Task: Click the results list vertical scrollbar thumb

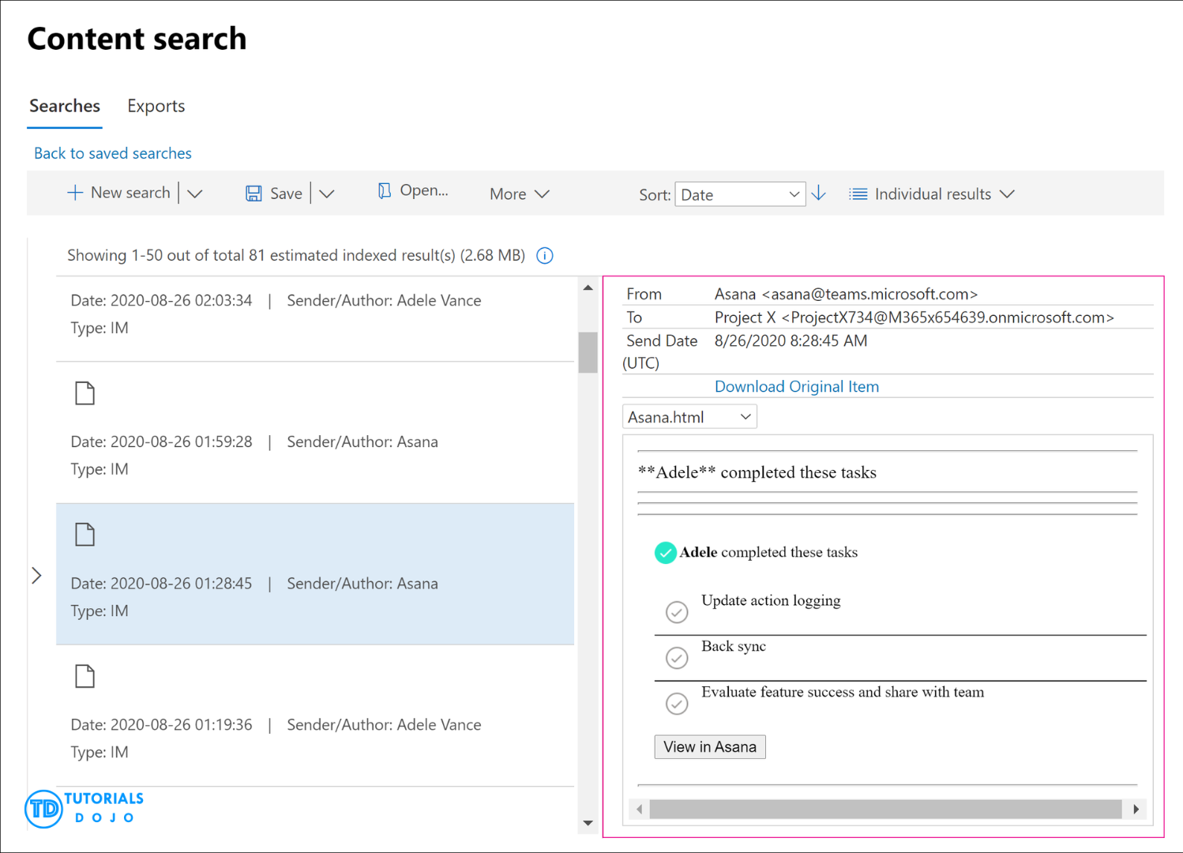Action: click(x=588, y=352)
